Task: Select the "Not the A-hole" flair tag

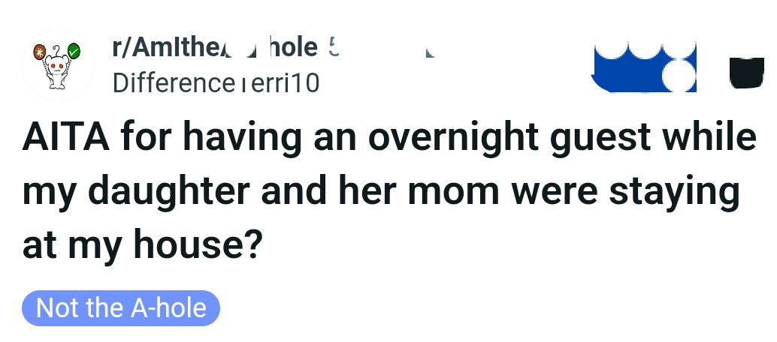Action: [x=121, y=308]
